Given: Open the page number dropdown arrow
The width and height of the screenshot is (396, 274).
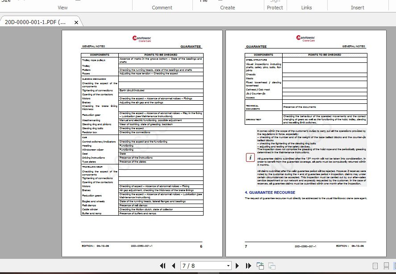Looking at the screenshot, I should pyautogui.click(x=228, y=266).
